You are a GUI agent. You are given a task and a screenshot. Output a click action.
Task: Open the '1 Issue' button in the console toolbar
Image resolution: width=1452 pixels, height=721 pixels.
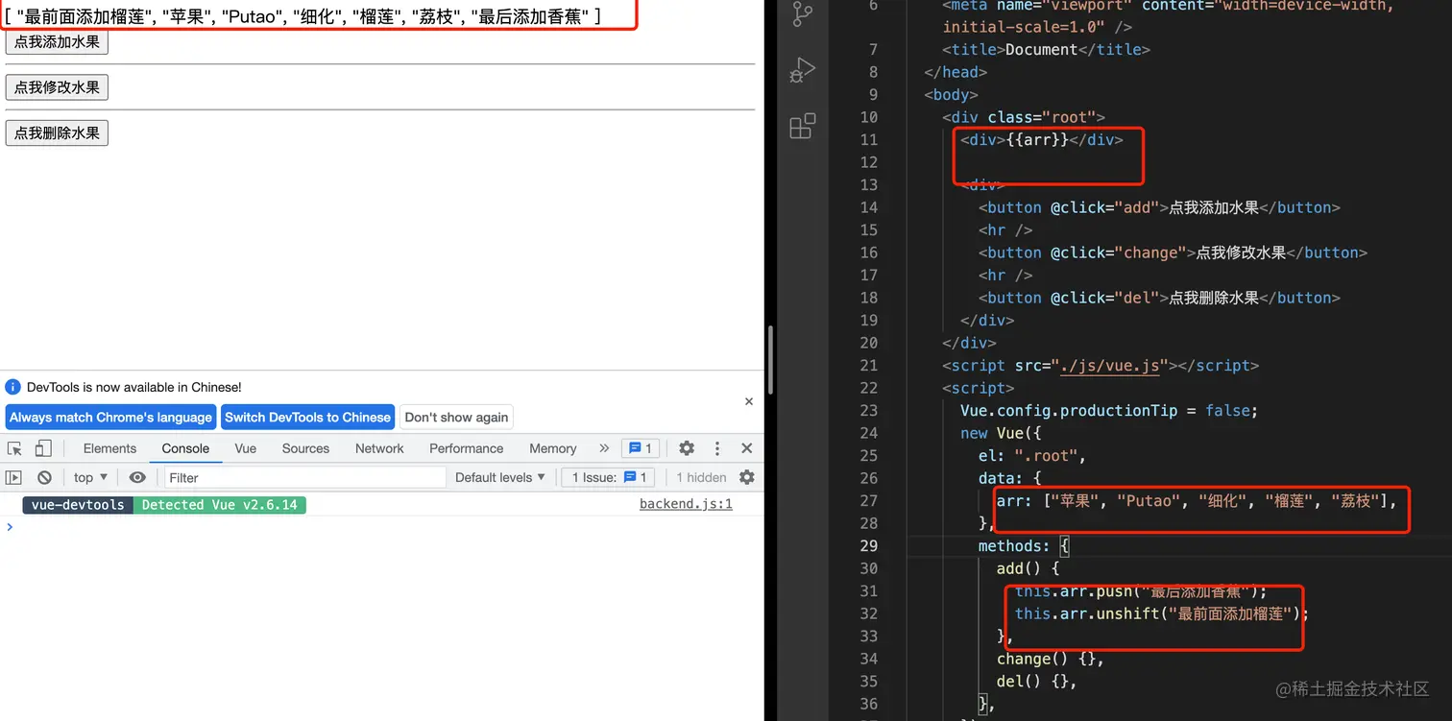coord(609,477)
